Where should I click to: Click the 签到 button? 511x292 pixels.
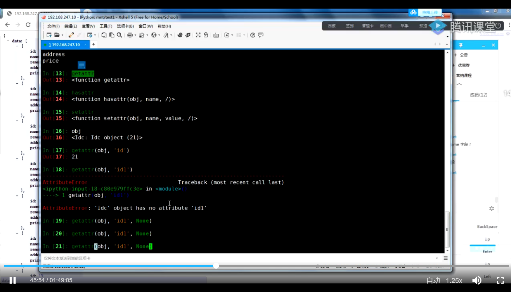350,26
